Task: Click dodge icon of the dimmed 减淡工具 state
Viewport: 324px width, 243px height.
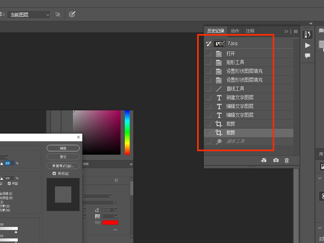Action: pyautogui.click(x=219, y=141)
